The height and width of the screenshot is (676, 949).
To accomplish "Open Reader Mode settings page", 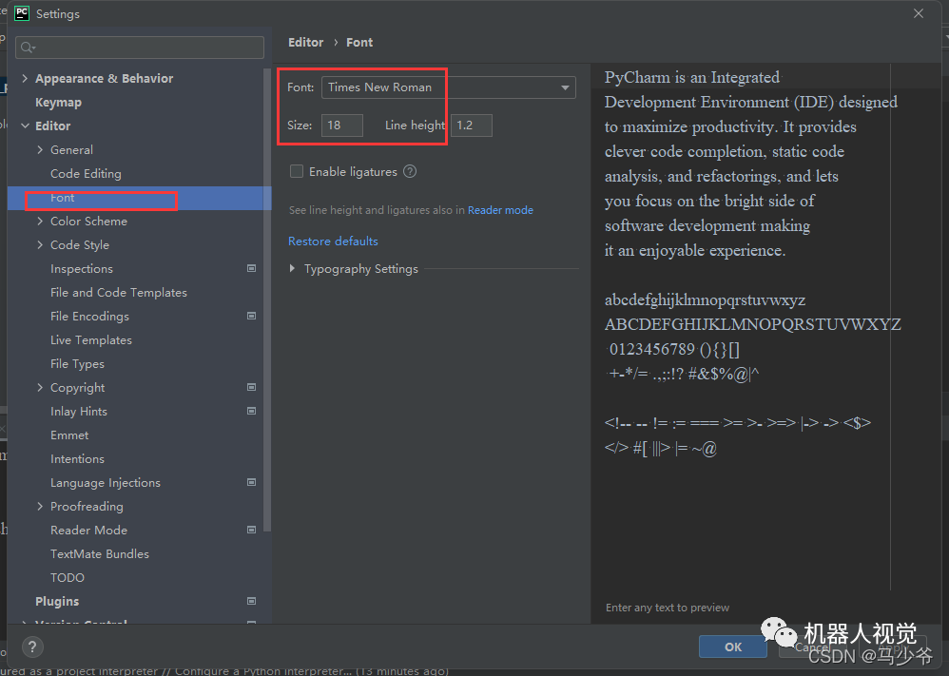I will (89, 531).
